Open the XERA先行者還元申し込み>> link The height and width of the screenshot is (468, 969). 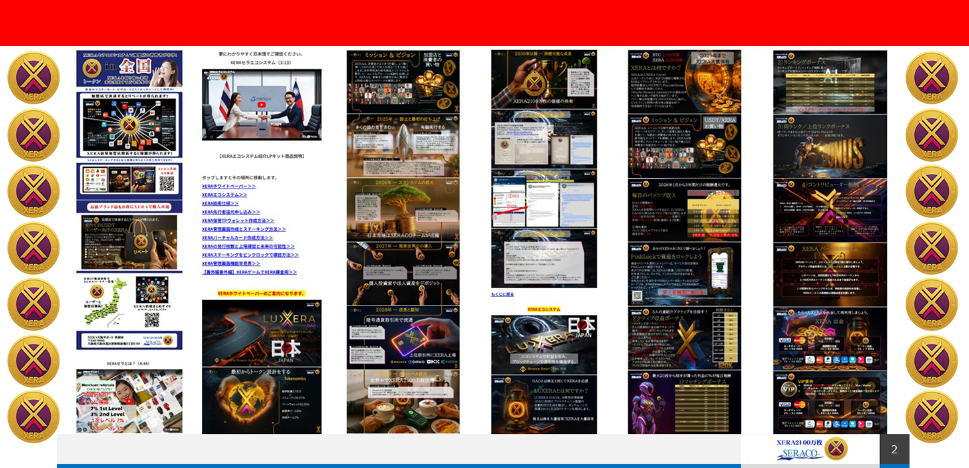tap(231, 212)
